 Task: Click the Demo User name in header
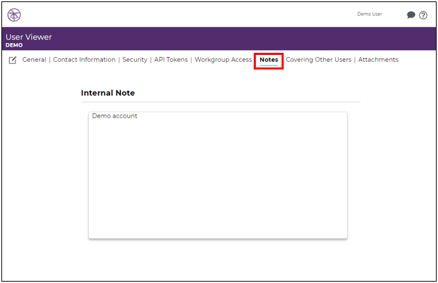(370, 14)
